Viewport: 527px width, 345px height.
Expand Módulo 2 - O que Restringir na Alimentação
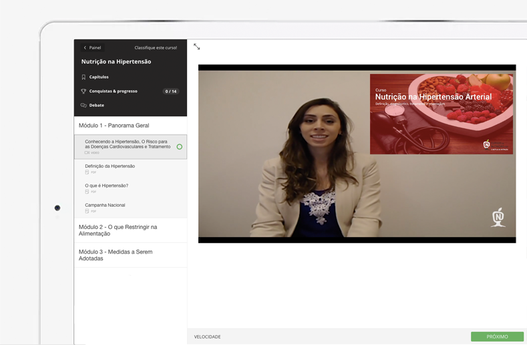[130, 230]
